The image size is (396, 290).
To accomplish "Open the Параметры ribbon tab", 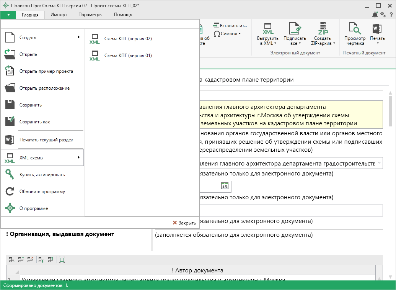I will click(x=90, y=15).
